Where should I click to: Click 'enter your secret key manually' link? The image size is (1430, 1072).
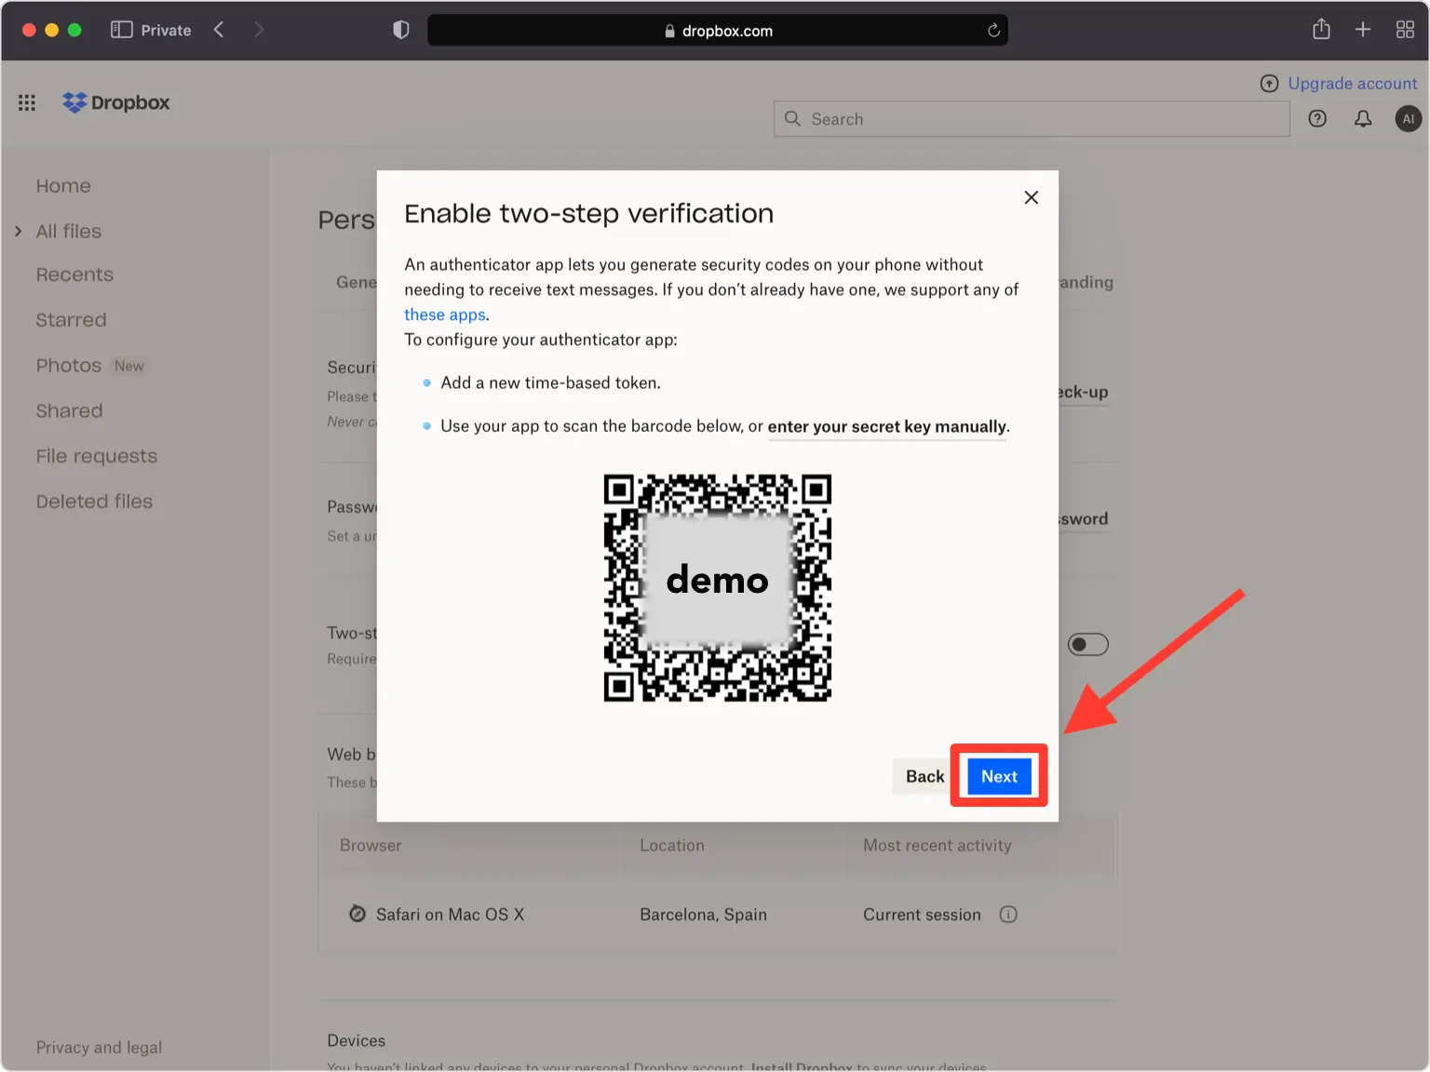pyautogui.click(x=887, y=426)
